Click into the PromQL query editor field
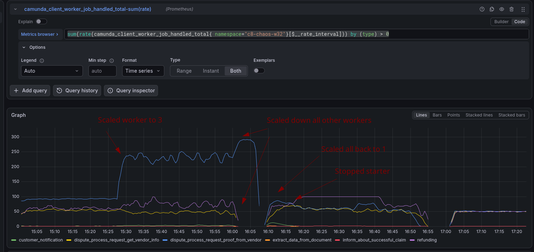The width and height of the screenshot is (534, 252). [296, 34]
